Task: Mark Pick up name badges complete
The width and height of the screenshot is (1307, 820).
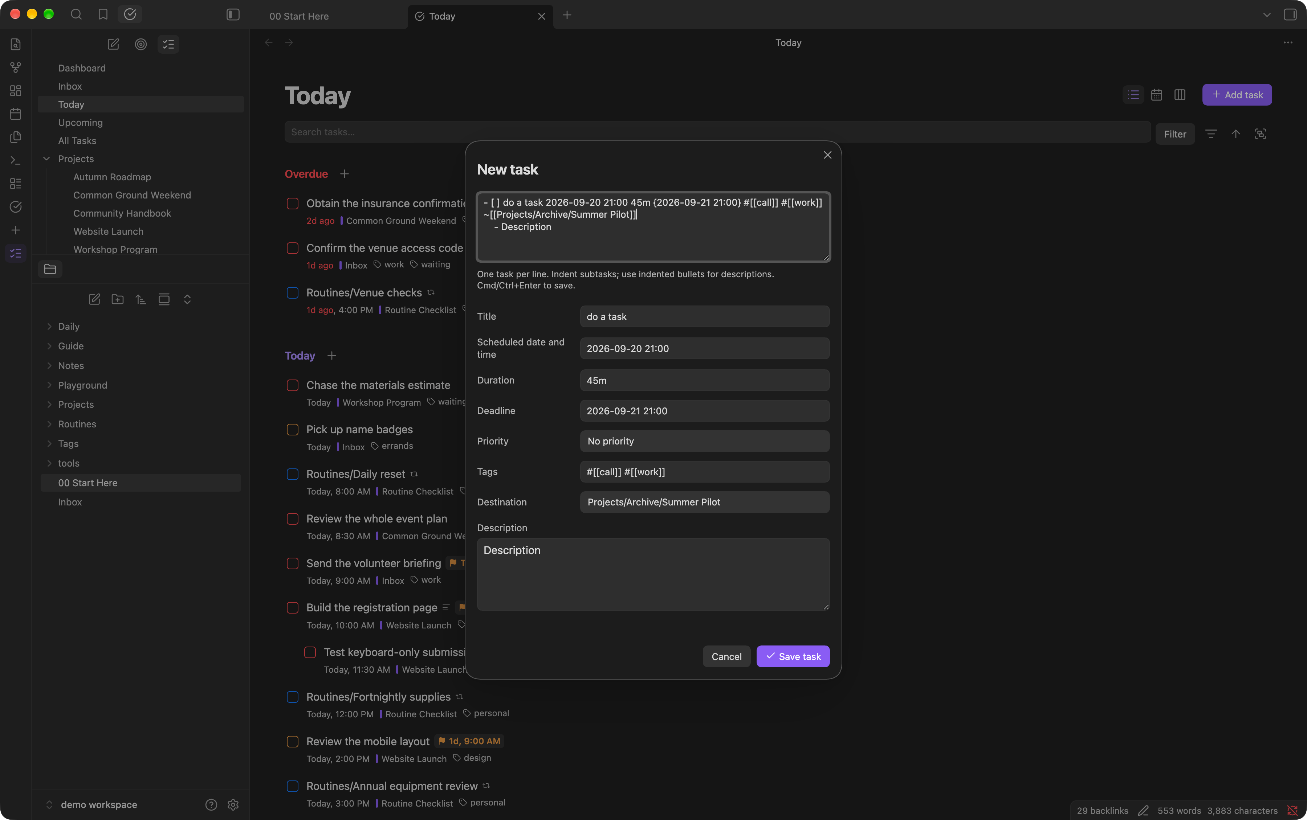Action: [x=292, y=430]
